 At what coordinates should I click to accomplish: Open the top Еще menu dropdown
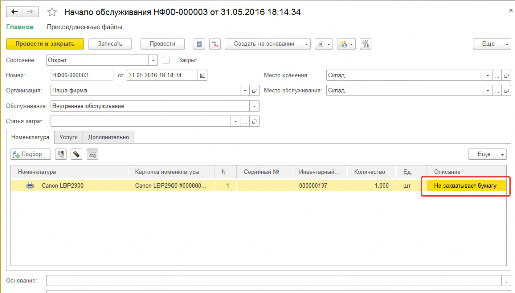click(x=492, y=44)
